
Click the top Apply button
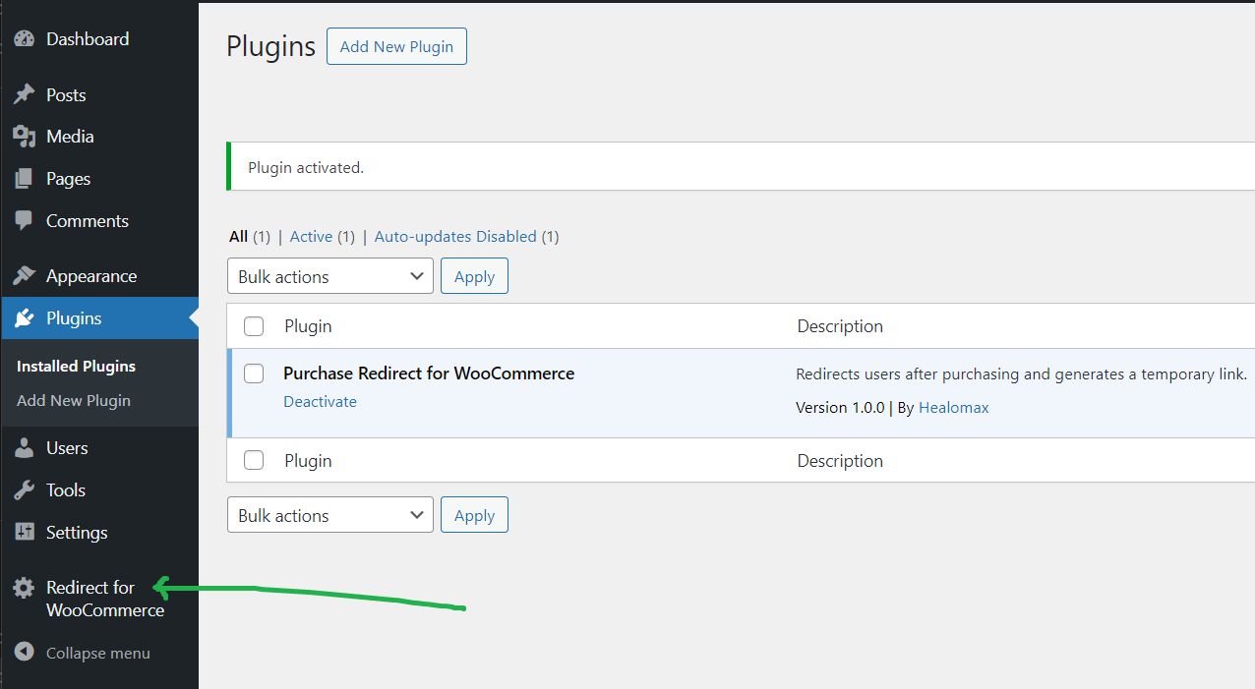[474, 276]
